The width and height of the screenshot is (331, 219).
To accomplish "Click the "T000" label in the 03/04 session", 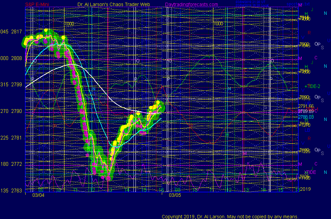I will [69, 24].
